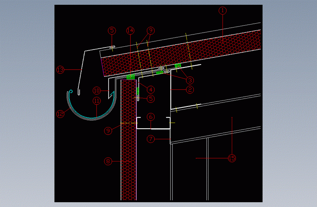Select callout bubble number 8
This screenshot has height=207, width=317.
pyautogui.click(x=107, y=161)
